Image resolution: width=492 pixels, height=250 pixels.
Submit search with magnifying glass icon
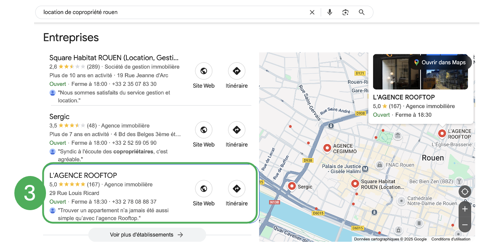(x=362, y=12)
